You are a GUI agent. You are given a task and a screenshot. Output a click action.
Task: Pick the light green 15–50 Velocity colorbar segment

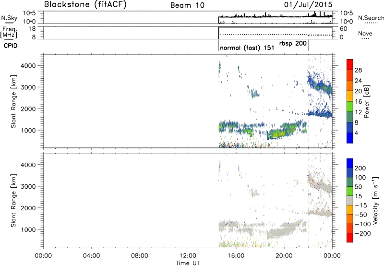tap(350, 191)
